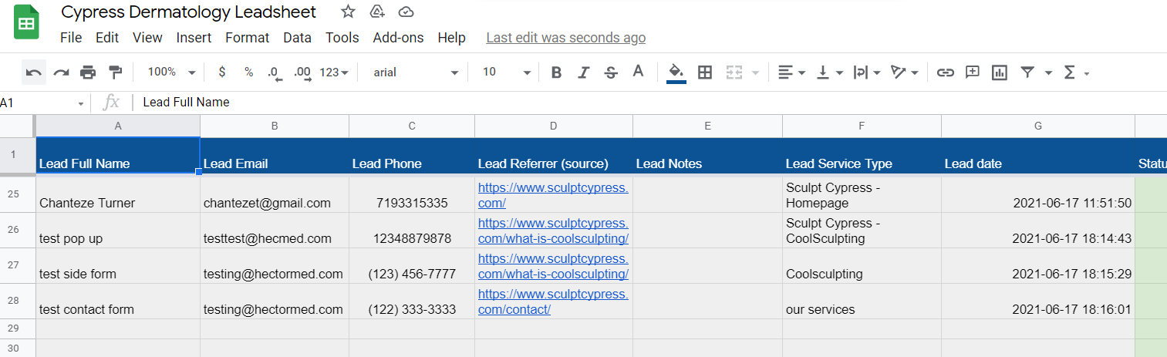1167x357 pixels.
Task: Toggle italic formatting
Action: 583,72
